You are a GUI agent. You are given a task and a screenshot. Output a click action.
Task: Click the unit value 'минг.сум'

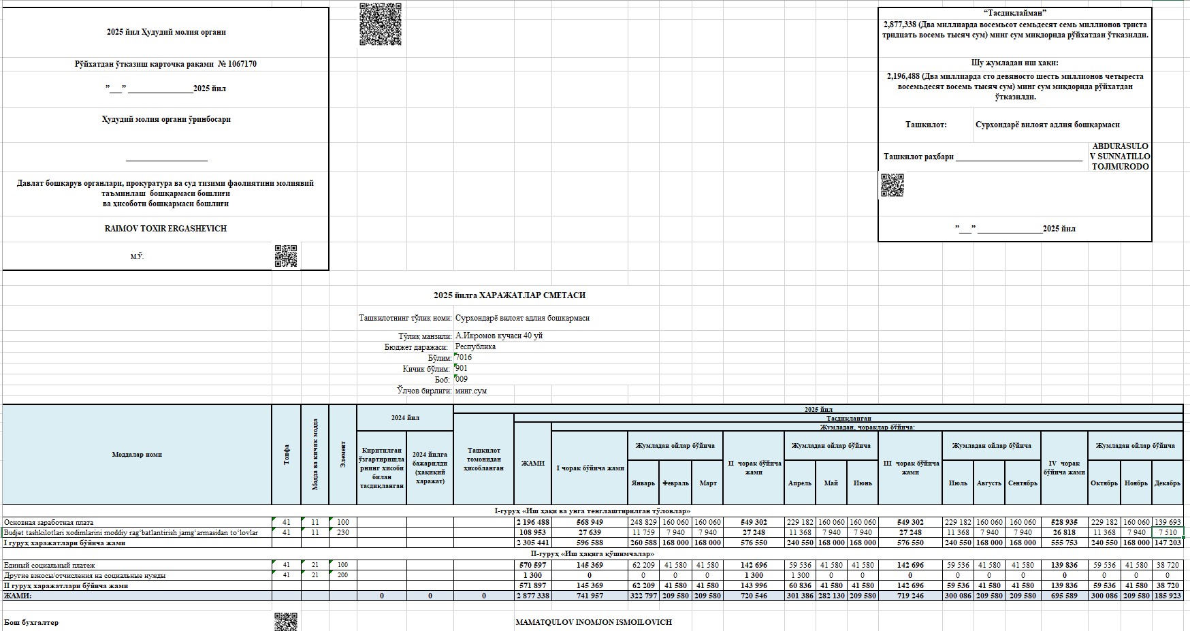(471, 391)
